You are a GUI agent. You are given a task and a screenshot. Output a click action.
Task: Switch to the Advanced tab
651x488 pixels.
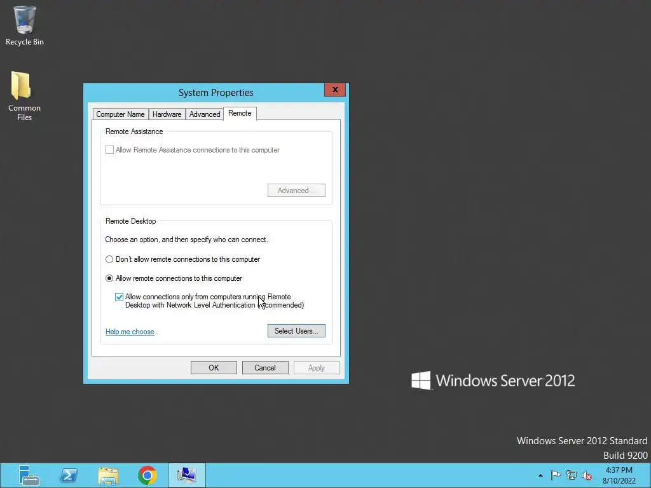point(205,114)
